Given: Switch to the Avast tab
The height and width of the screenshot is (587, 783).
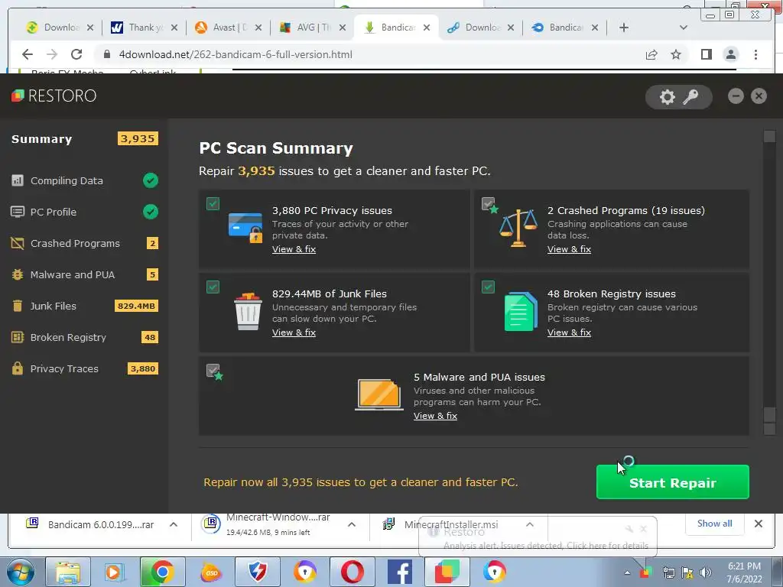Looking at the screenshot, I should pyautogui.click(x=228, y=28).
